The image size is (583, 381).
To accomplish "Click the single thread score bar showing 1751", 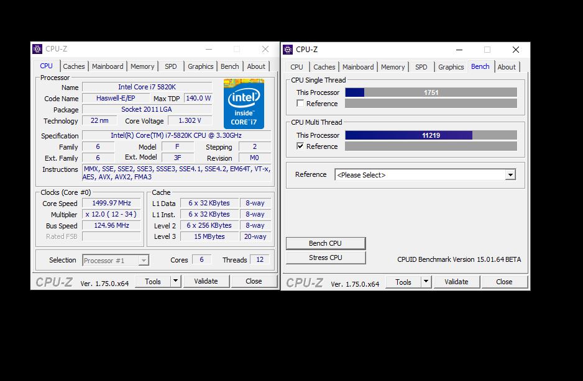I will pos(431,92).
